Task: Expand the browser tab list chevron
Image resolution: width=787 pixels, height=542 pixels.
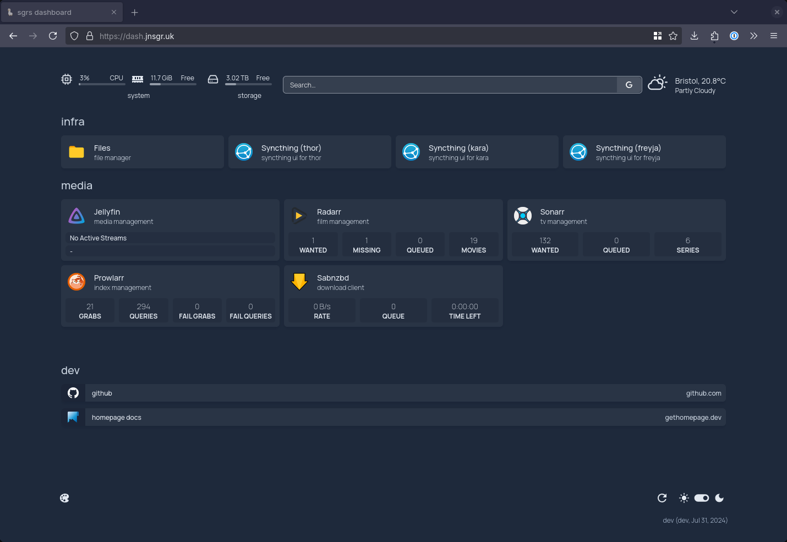Action: [x=734, y=12]
